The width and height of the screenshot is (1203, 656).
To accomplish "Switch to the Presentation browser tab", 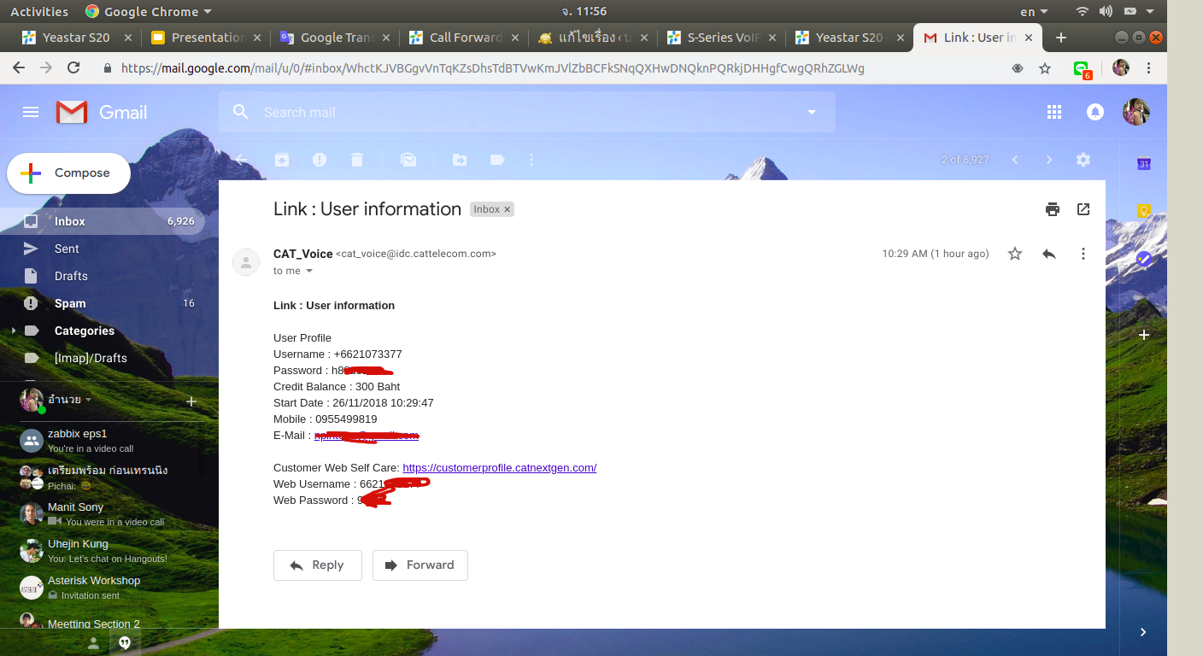I will tap(206, 38).
